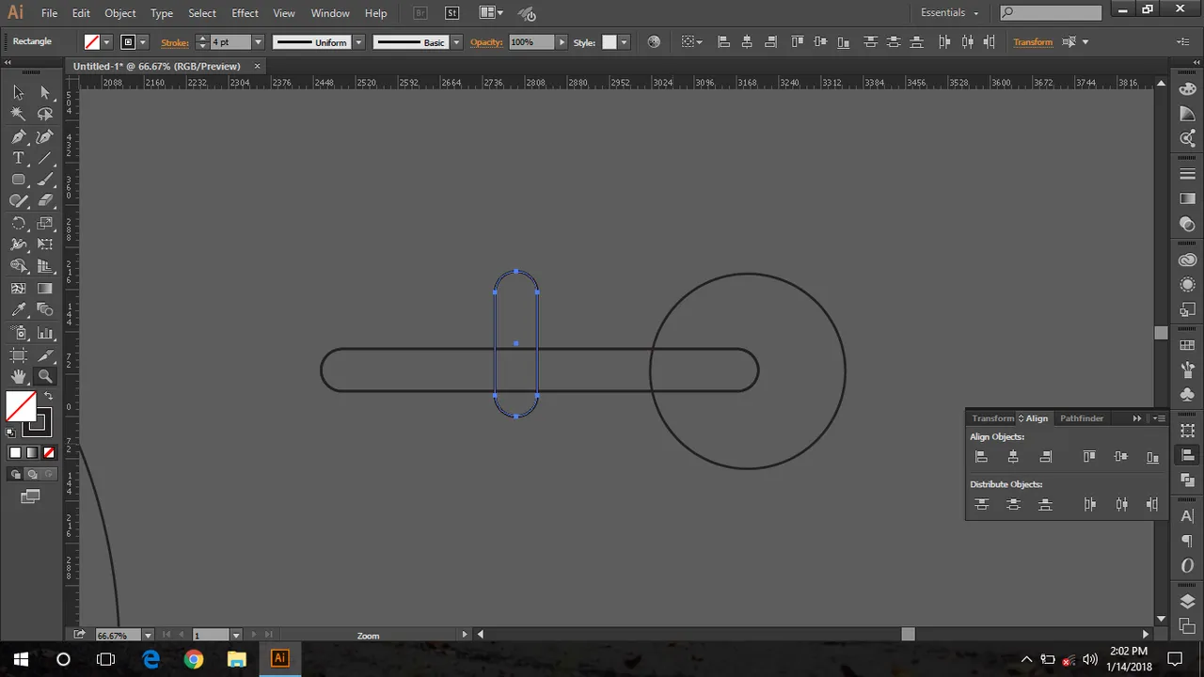Select the Free Transform tool
Screen dimensions: 1204x677
45,244
